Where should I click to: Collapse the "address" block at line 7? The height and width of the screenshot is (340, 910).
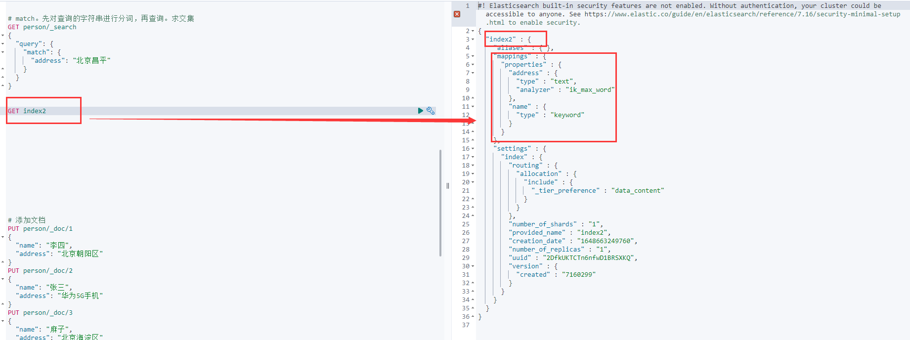point(473,73)
